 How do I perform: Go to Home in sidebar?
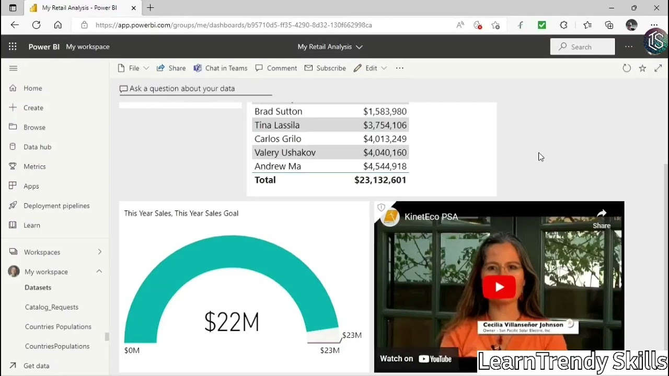pos(32,88)
